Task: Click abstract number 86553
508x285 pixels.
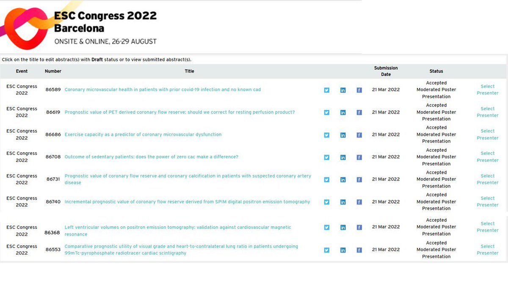Action: pos(53,250)
